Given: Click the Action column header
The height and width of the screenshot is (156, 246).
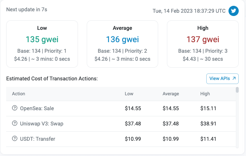Looking at the screenshot, I should (x=19, y=94).
